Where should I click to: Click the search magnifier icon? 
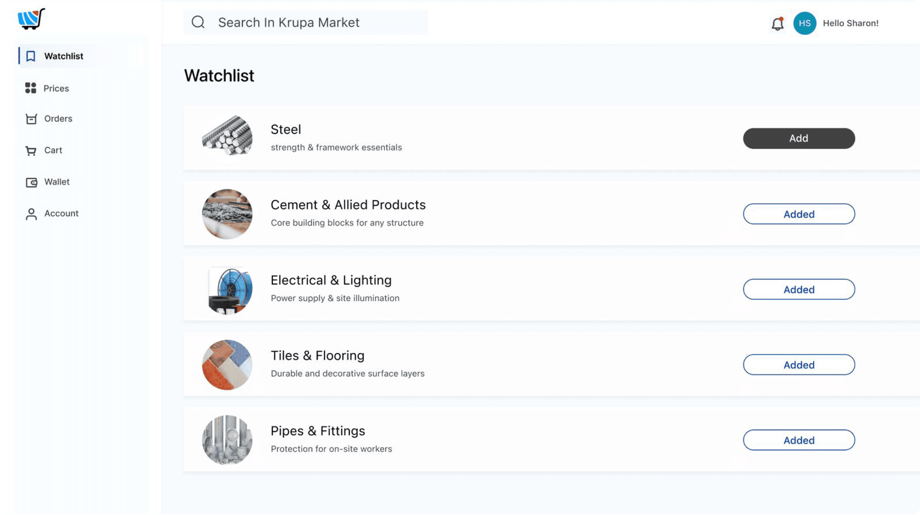[x=198, y=22]
